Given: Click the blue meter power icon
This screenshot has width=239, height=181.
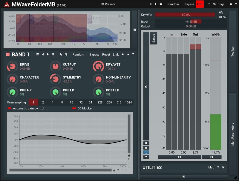Looking at the screenshot, I should click(146, 152).
